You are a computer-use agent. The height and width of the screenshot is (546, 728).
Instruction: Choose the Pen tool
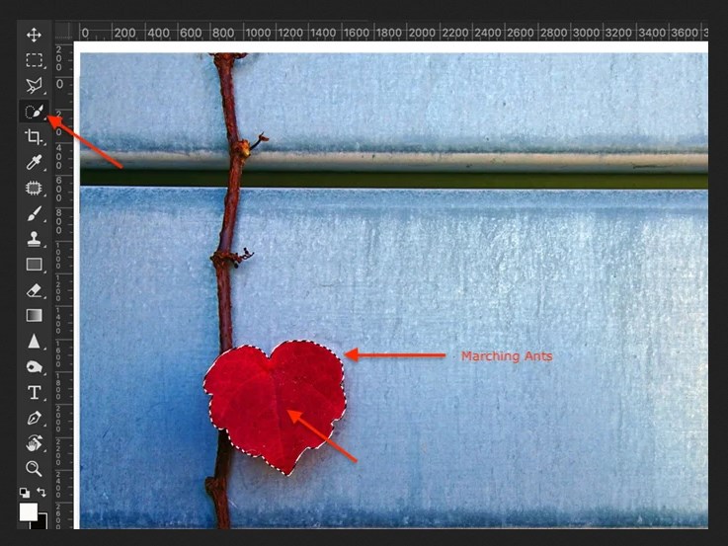coord(34,418)
